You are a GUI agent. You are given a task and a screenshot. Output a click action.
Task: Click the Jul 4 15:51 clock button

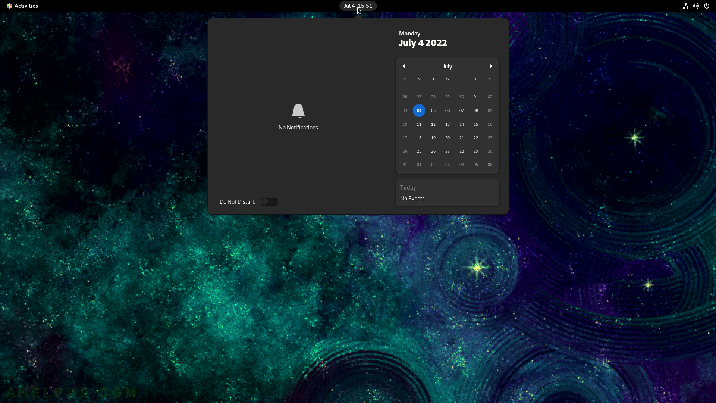358,6
